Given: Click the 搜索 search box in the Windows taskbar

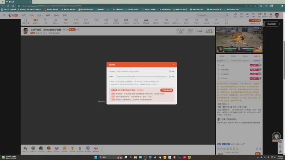Looking at the screenshot, I should click(x=110, y=157).
